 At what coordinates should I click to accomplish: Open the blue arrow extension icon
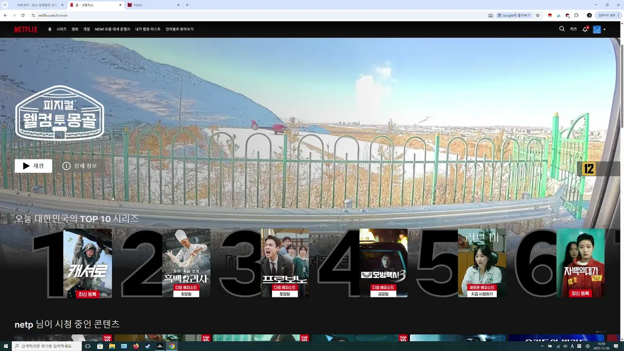coord(559,15)
